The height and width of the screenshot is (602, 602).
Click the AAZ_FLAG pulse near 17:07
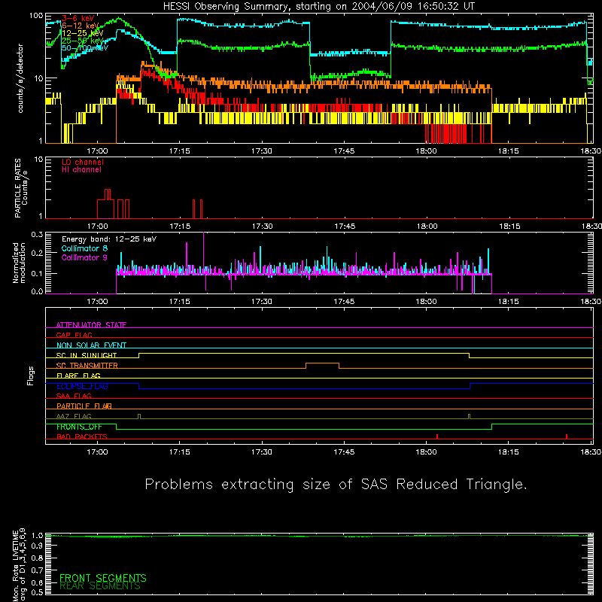(x=139, y=416)
